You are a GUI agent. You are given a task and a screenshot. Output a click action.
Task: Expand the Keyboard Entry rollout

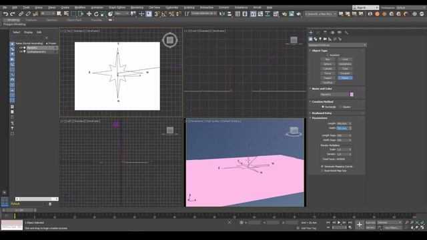coord(322,113)
